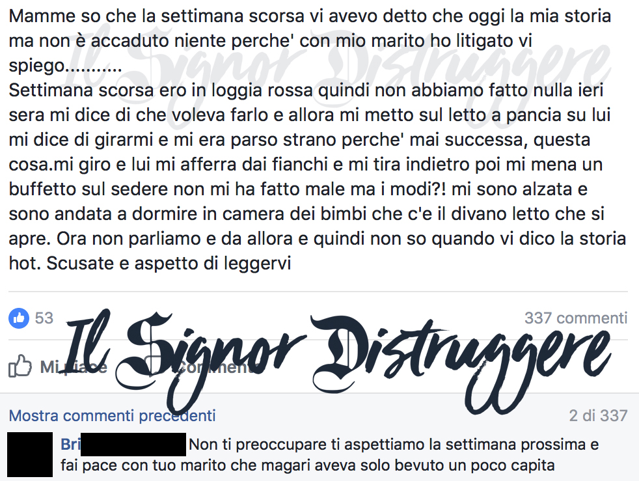Screen dimensions: 639x481
Task: Click the thumbs-up outline Mi piace icon
Action: coord(20,366)
